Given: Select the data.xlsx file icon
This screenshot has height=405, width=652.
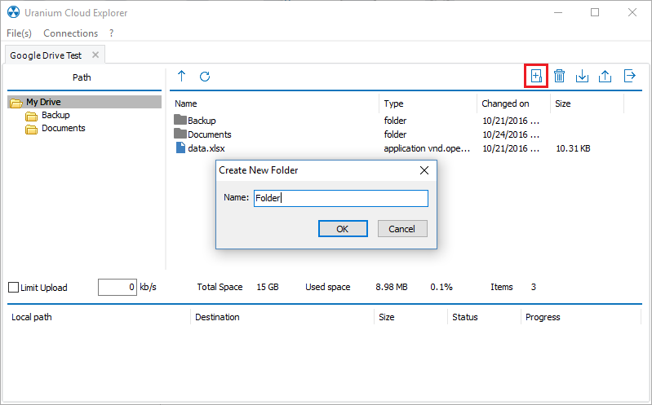Looking at the screenshot, I should (181, 148).
